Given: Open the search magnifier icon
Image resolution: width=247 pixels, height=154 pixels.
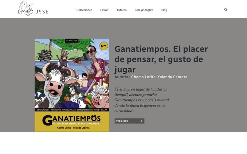Looking at the screenshot, I should (x=226, y=10).
